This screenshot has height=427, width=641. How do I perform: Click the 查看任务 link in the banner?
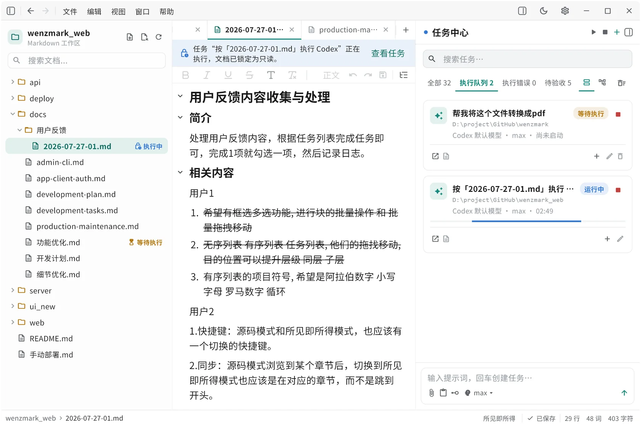(388, 53)
